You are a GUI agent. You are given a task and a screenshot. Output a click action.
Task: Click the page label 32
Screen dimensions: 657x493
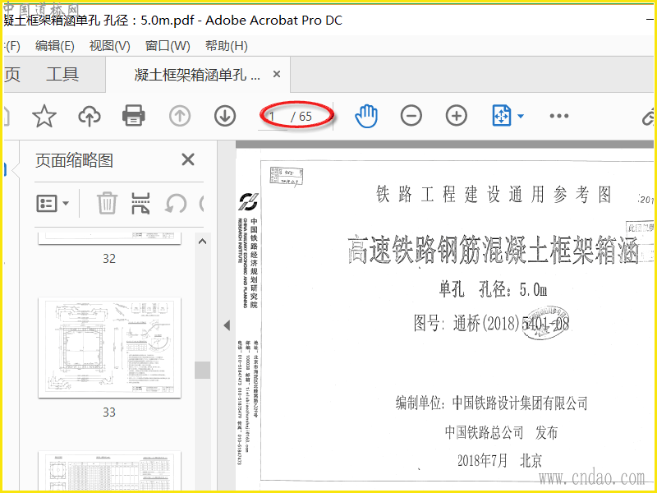(x=109, y=258)
